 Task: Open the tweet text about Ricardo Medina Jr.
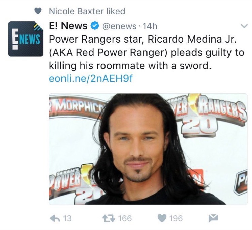pyautogui.click(x=146, y=52)
